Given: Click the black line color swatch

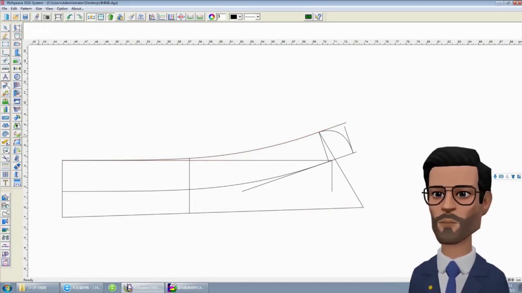Looking at the screenshot, I should point(233,17).
